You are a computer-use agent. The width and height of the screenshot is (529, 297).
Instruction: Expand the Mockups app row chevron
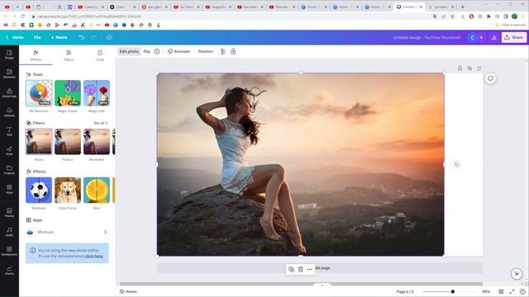(105, 232)
